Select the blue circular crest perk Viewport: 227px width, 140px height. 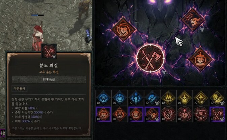coord(120,98)
